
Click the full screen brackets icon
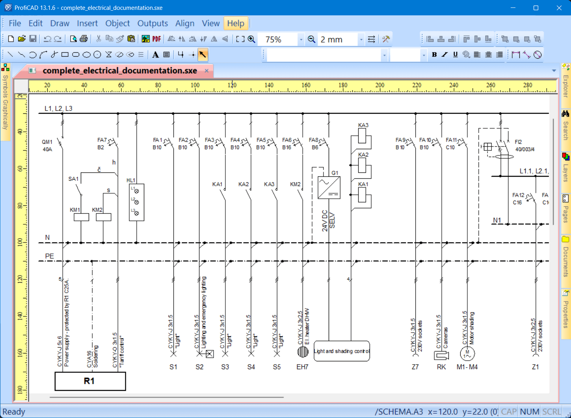(240, 39)
